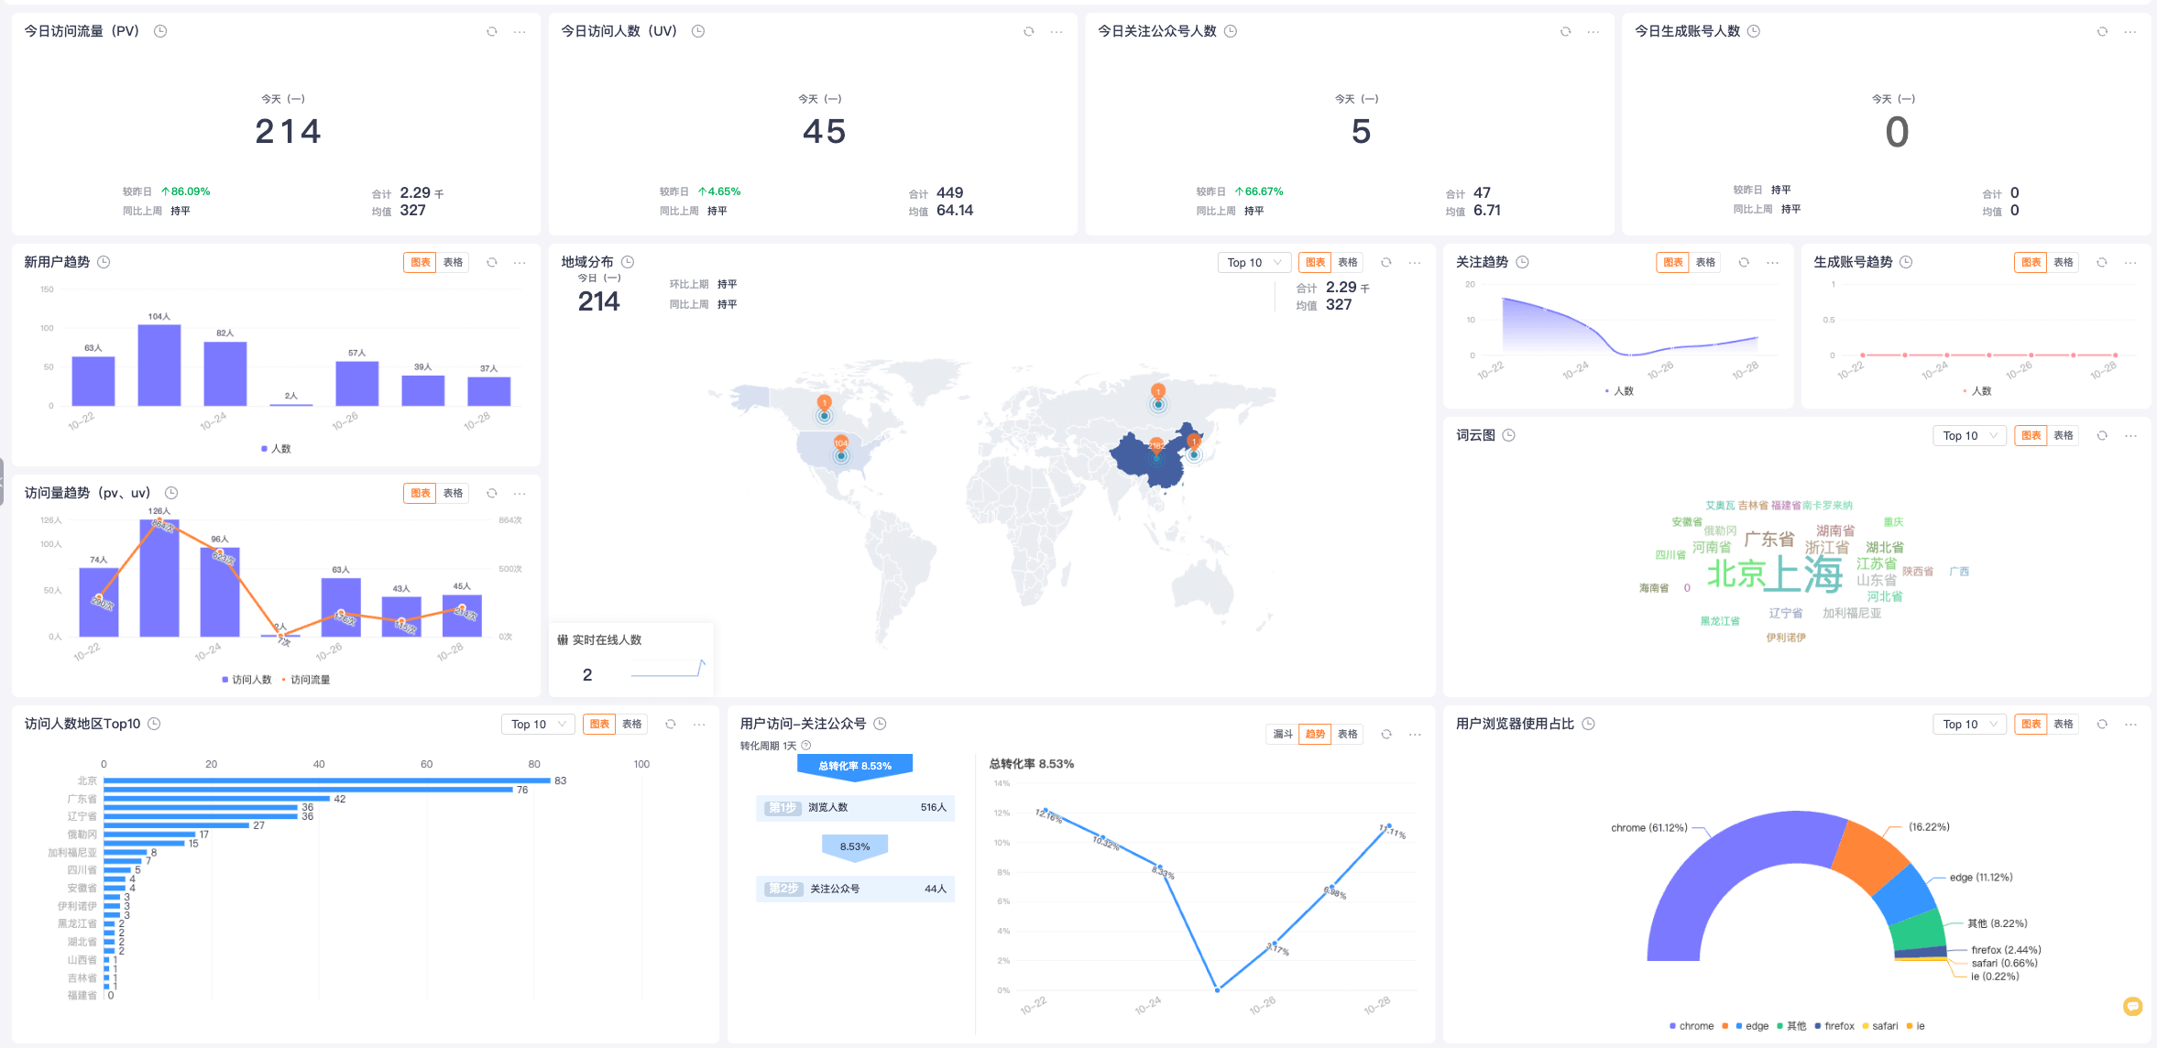2157x1048 pixels.
Task: Click the chat bubble help icon
Action: (x=2132, y=1006)
